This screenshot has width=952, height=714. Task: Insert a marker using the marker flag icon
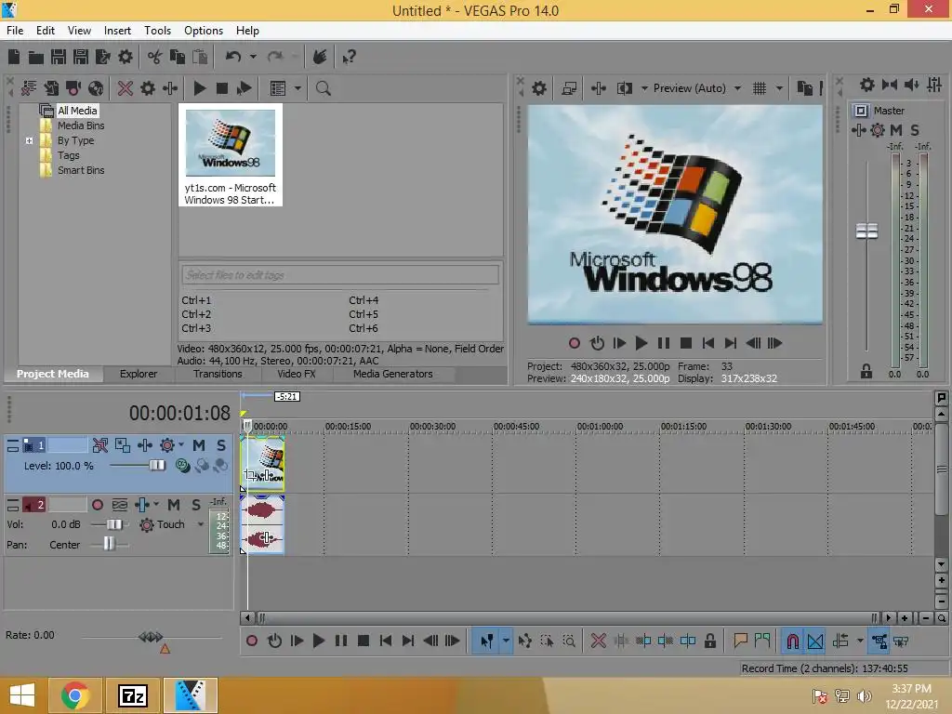[740, 641]
